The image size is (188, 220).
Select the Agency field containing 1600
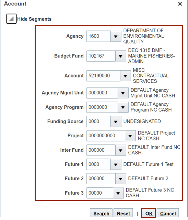[x=98, y=36]
